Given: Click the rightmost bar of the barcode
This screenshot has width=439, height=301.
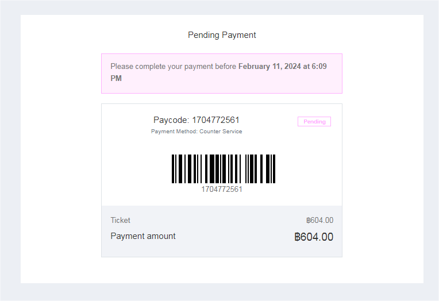Looking at the screenshot, I should click(x=274, y=168).
